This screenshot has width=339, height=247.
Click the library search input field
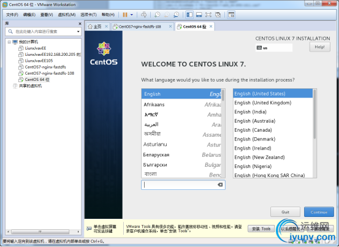point(44,31)
